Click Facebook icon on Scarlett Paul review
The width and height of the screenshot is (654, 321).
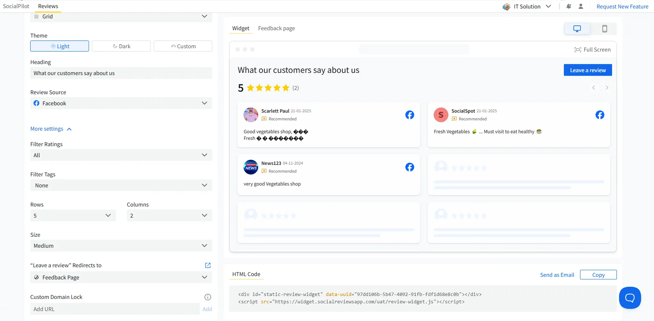tap(410, 115)
